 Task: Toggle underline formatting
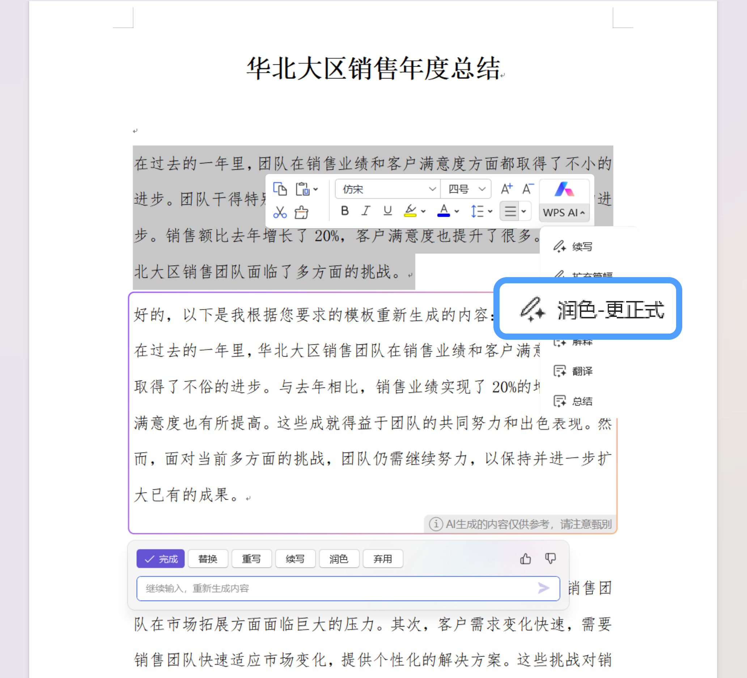tap(387, 211)
